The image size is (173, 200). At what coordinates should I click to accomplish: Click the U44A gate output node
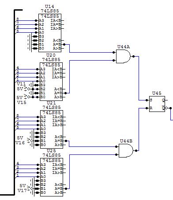[x=133, y=56]
